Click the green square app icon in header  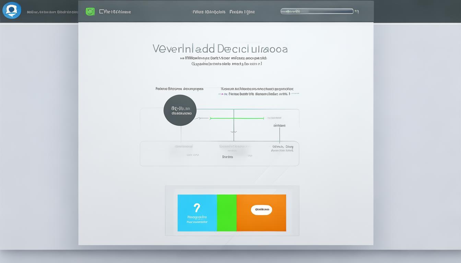click(90, 12)
